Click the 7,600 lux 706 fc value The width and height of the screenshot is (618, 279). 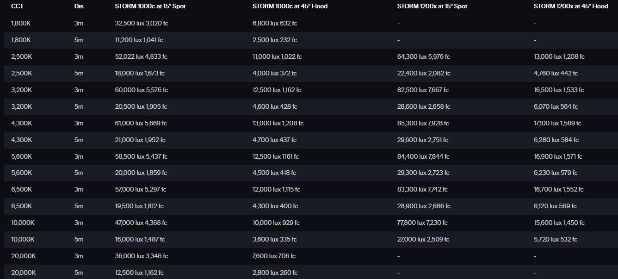(x=274, y=256)
